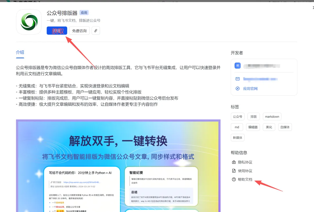The image size is (314, 212).
Task: Click the 公众号排版器 app logo
Action: click(x=29, y=22)
